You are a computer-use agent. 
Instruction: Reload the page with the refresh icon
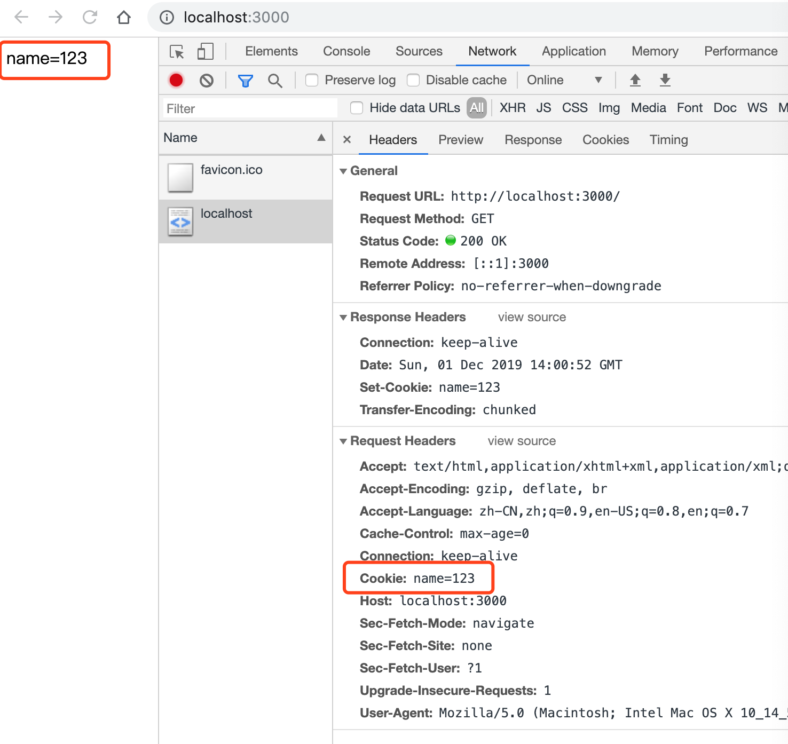90,17
